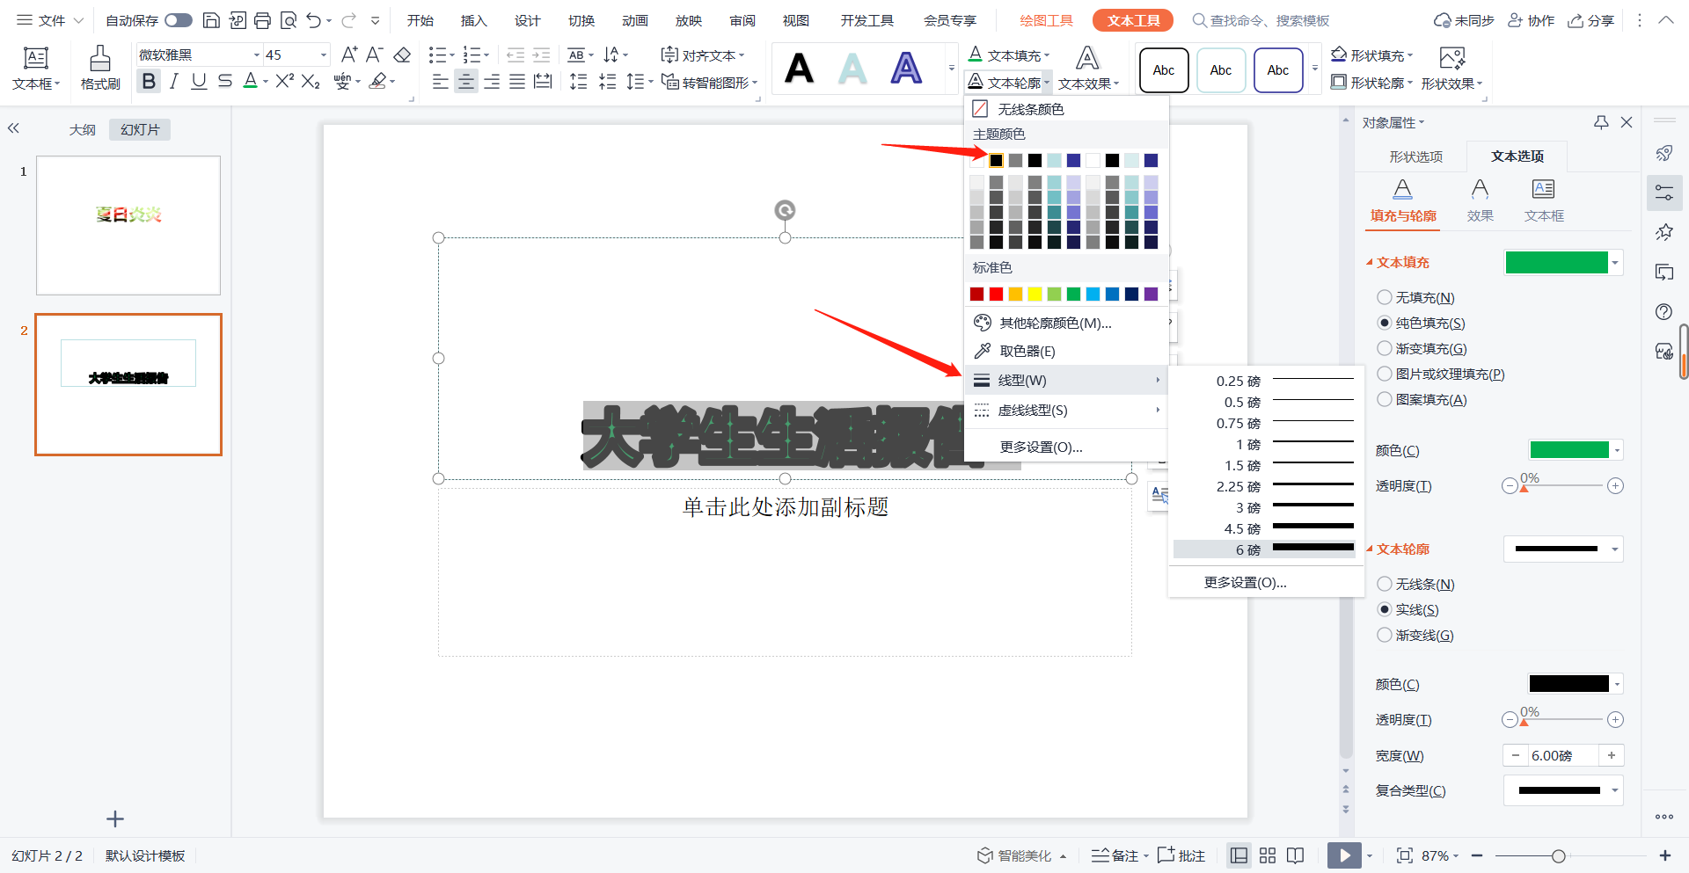Select 1.5 磅 line weight
The height and width of the screenshot is (873, 1689).
pyautogui.click(x=1265, y=465)
